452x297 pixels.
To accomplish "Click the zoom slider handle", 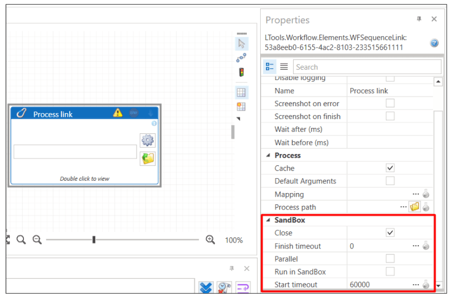I will [x=94, y=240].
